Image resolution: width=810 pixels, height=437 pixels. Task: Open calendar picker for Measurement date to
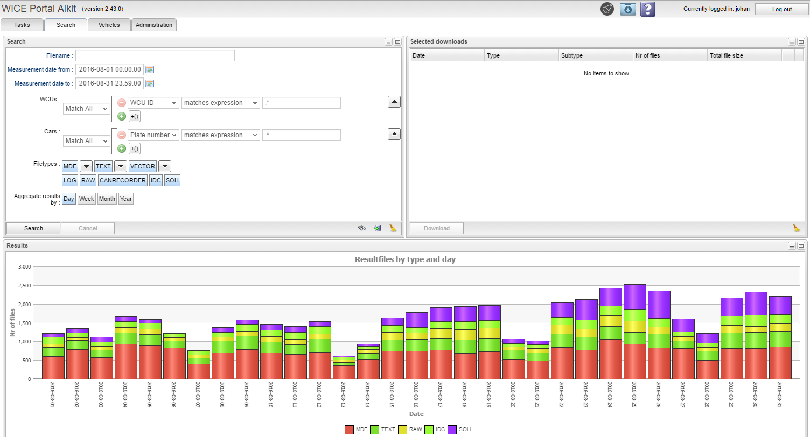(150, 83)
